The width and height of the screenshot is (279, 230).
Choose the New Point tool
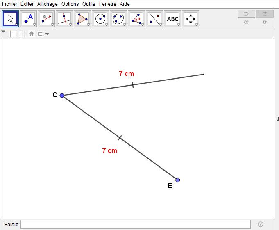pyautogui.click(x=28, y=19)
